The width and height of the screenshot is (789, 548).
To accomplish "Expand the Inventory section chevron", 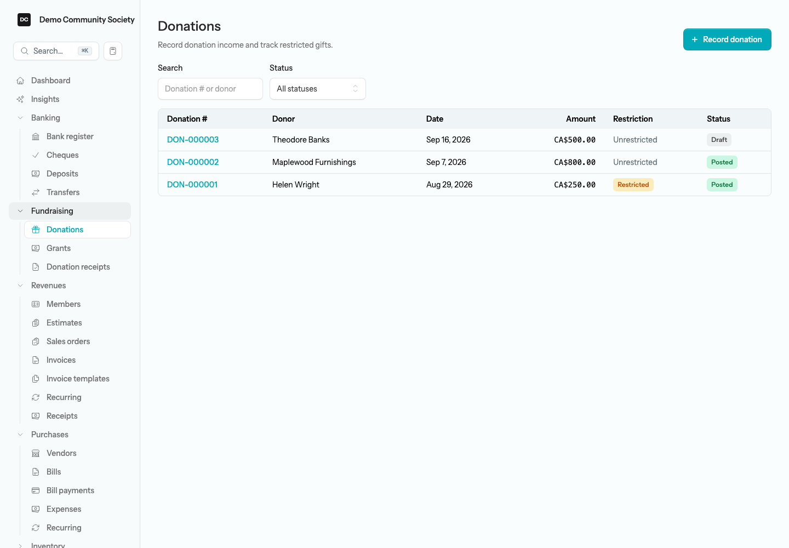I will click(x=20, y=546).
